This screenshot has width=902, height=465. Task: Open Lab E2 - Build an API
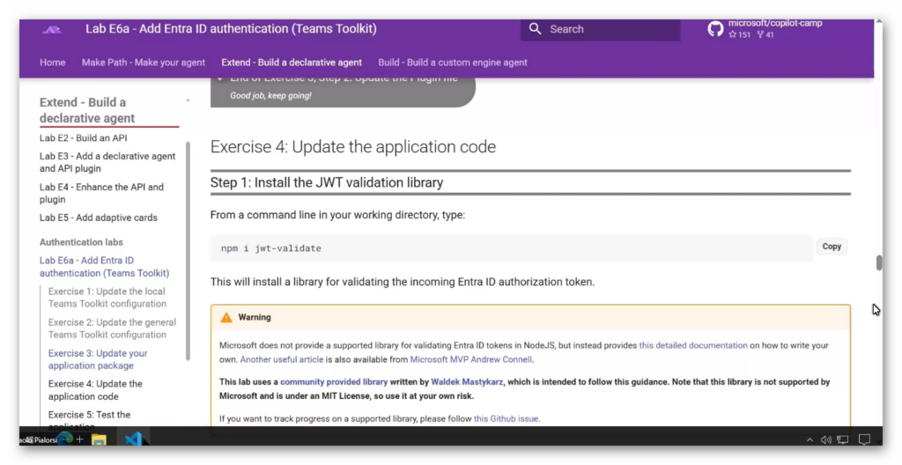(84, 138)
